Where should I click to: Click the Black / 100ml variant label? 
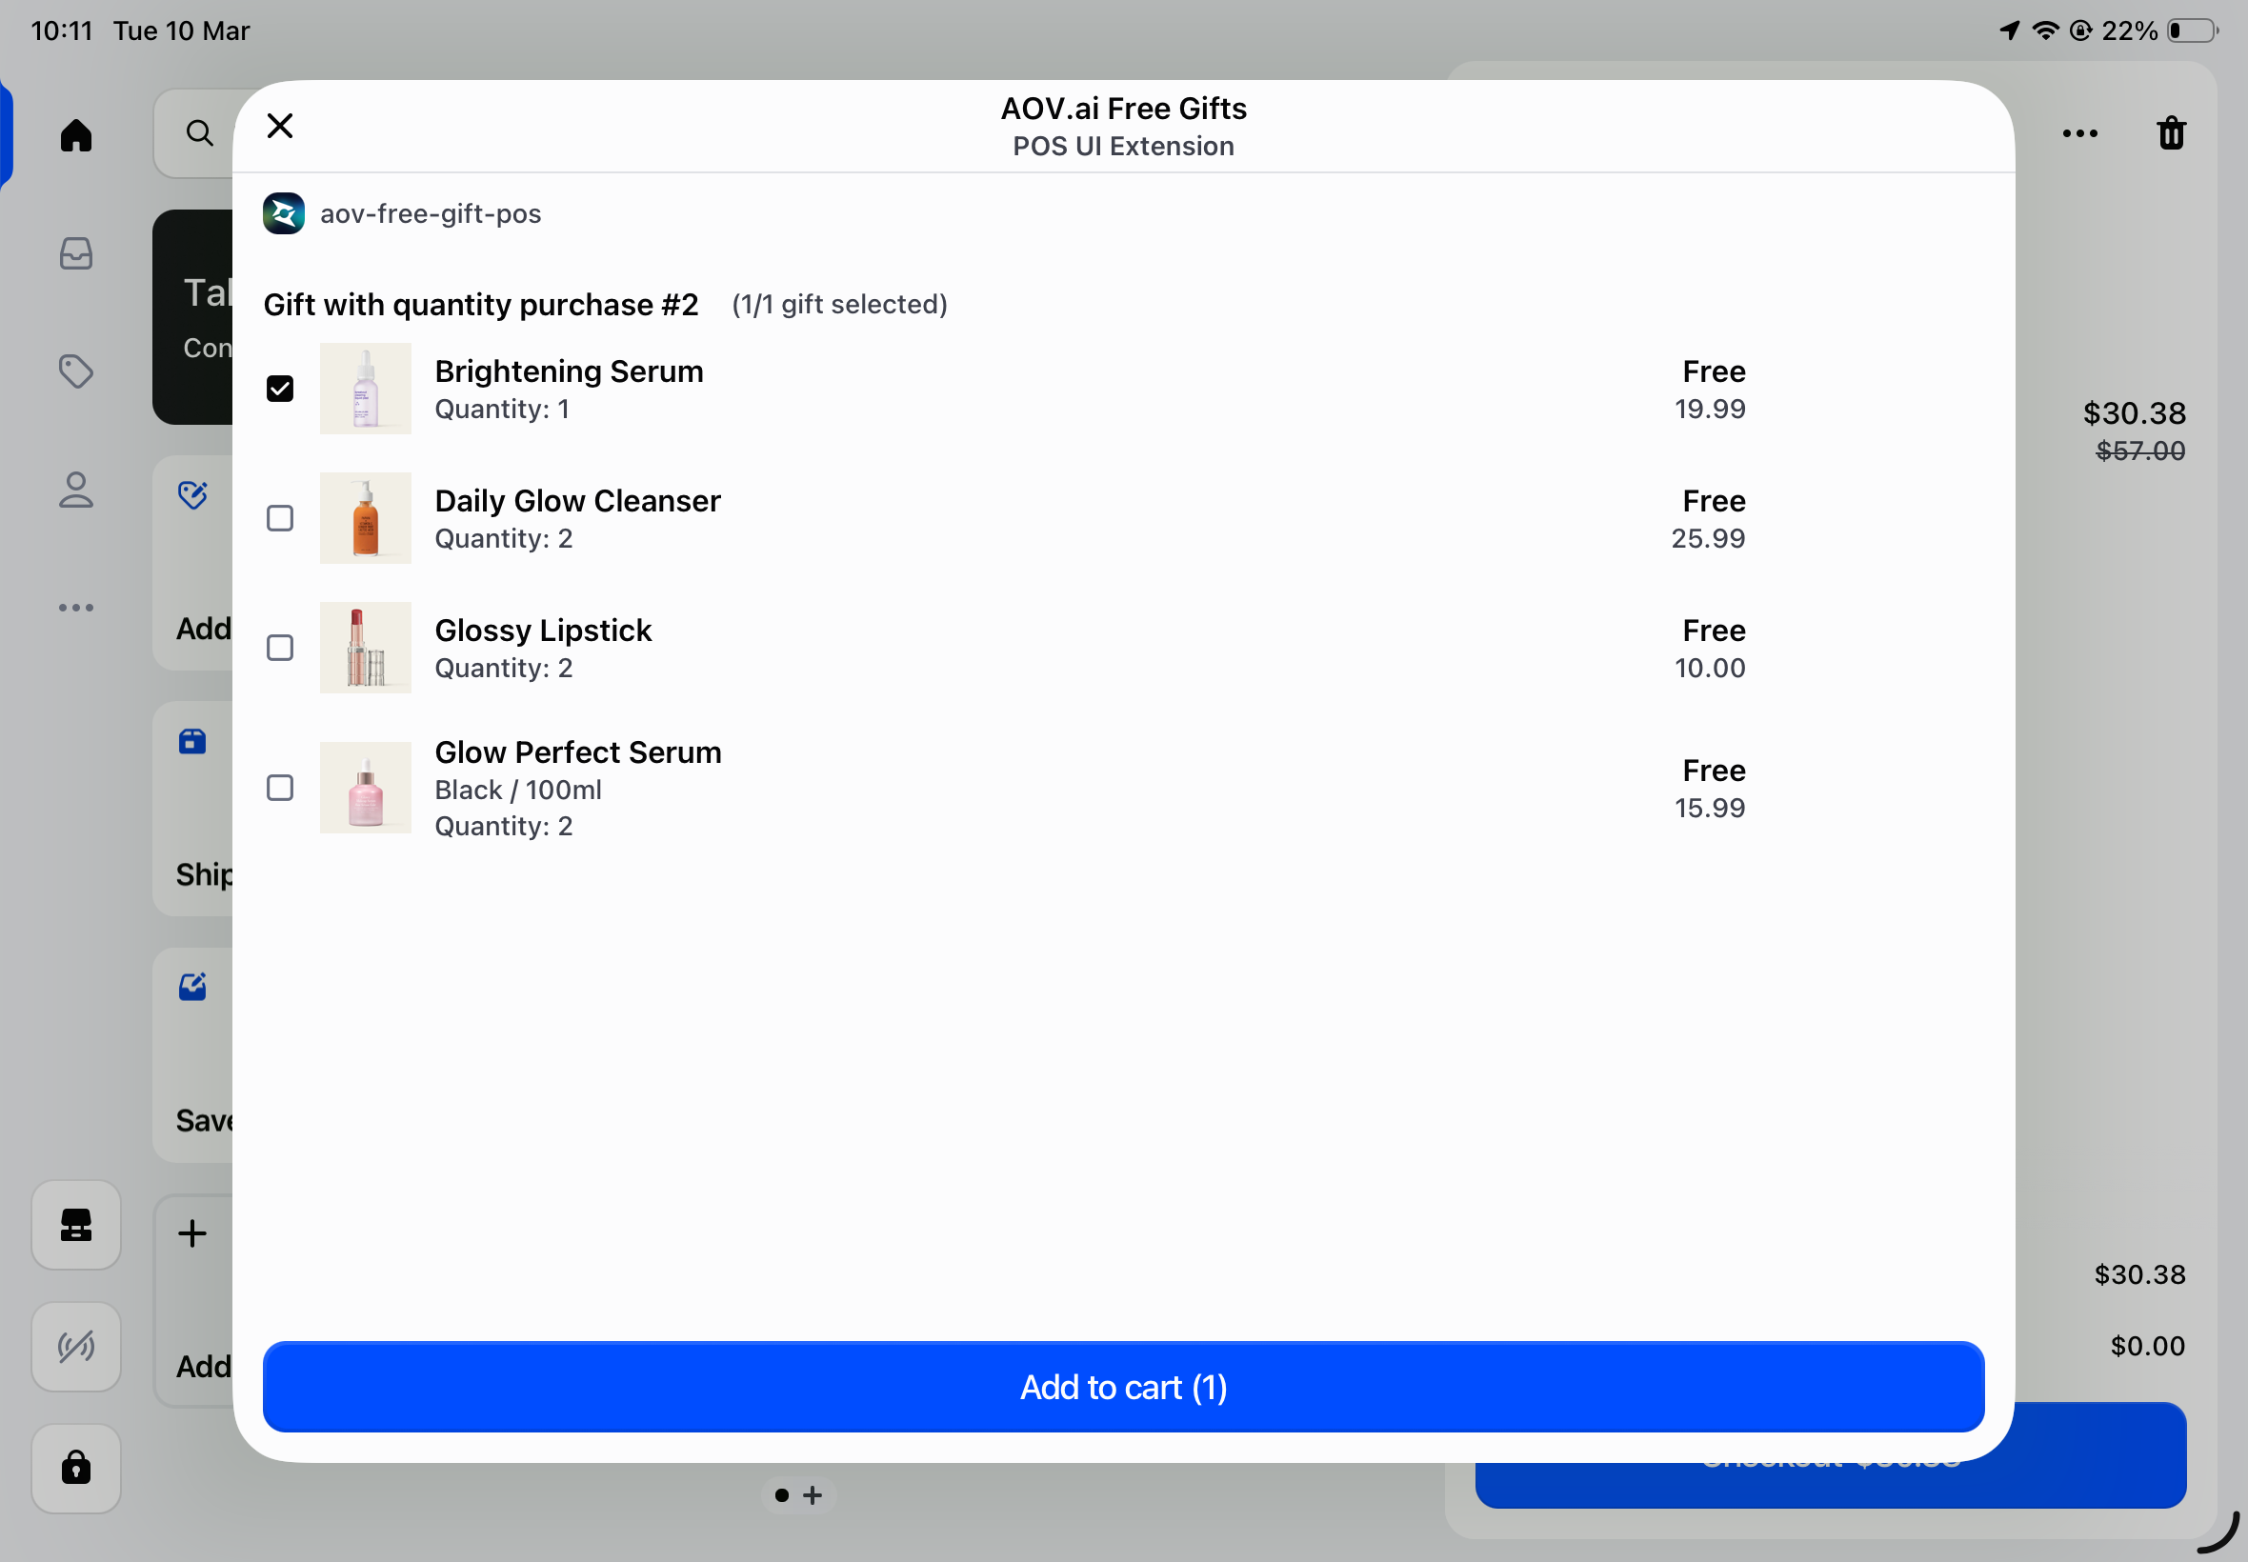[x=518, y=790]
